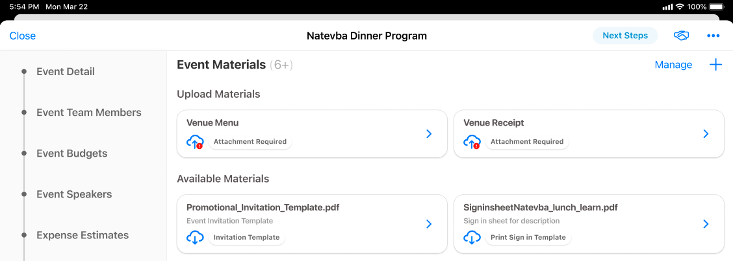Tap Close to dismiss the program

coord(23,36)
